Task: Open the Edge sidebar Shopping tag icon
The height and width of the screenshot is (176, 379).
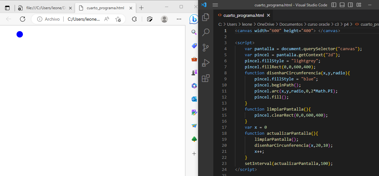Action: pos(194,46)
